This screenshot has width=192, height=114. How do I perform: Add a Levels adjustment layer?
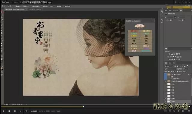tap(172, 54)
